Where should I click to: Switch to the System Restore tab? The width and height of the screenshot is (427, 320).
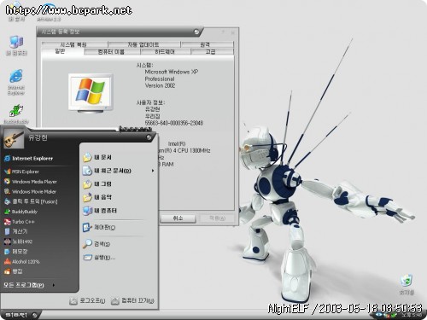click(x=74, y=44)
